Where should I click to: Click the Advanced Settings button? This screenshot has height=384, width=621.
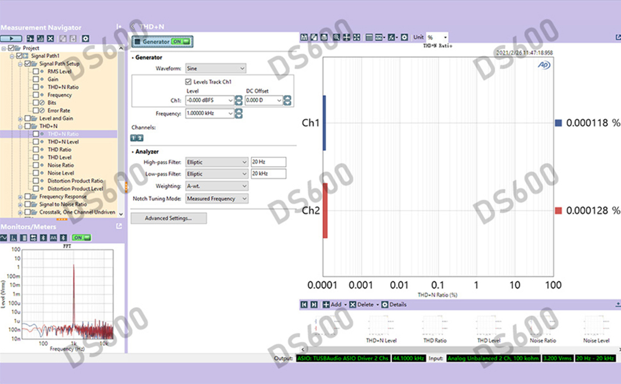[x=168, y=218]
